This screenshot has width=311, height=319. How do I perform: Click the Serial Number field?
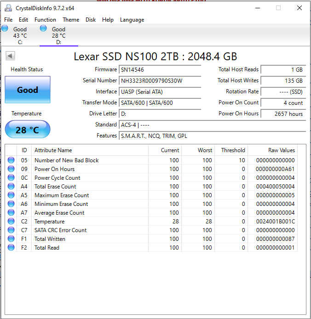pyautogui.click(x=160, y=81)
